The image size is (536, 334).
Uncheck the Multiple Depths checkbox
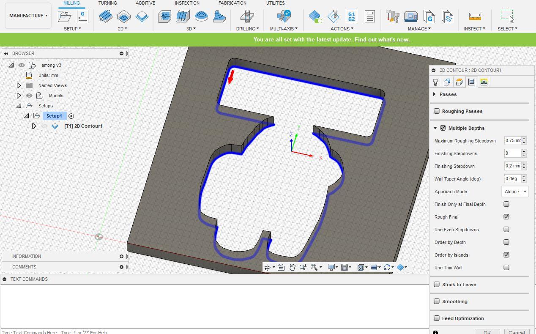pos(443,128)
